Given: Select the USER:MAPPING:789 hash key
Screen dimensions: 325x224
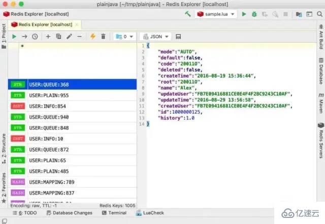Looking at the screenshot, I should (51, 182).
